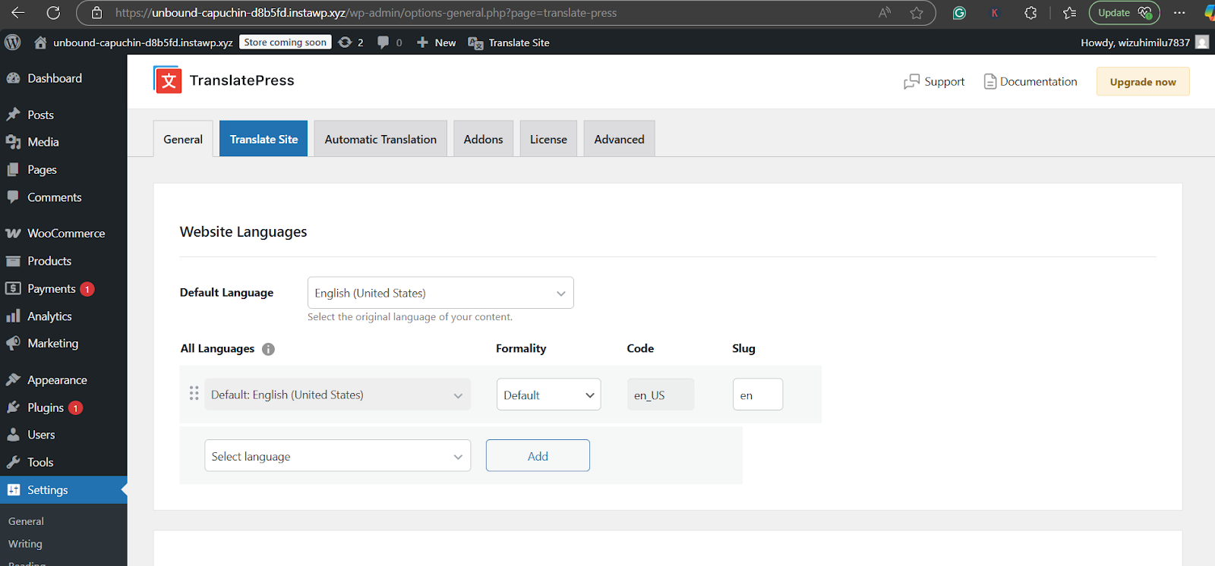Click the language row drag handle
Viewport: 1215px width, 566px height.
pyautogui.click(x=194, y=393)
